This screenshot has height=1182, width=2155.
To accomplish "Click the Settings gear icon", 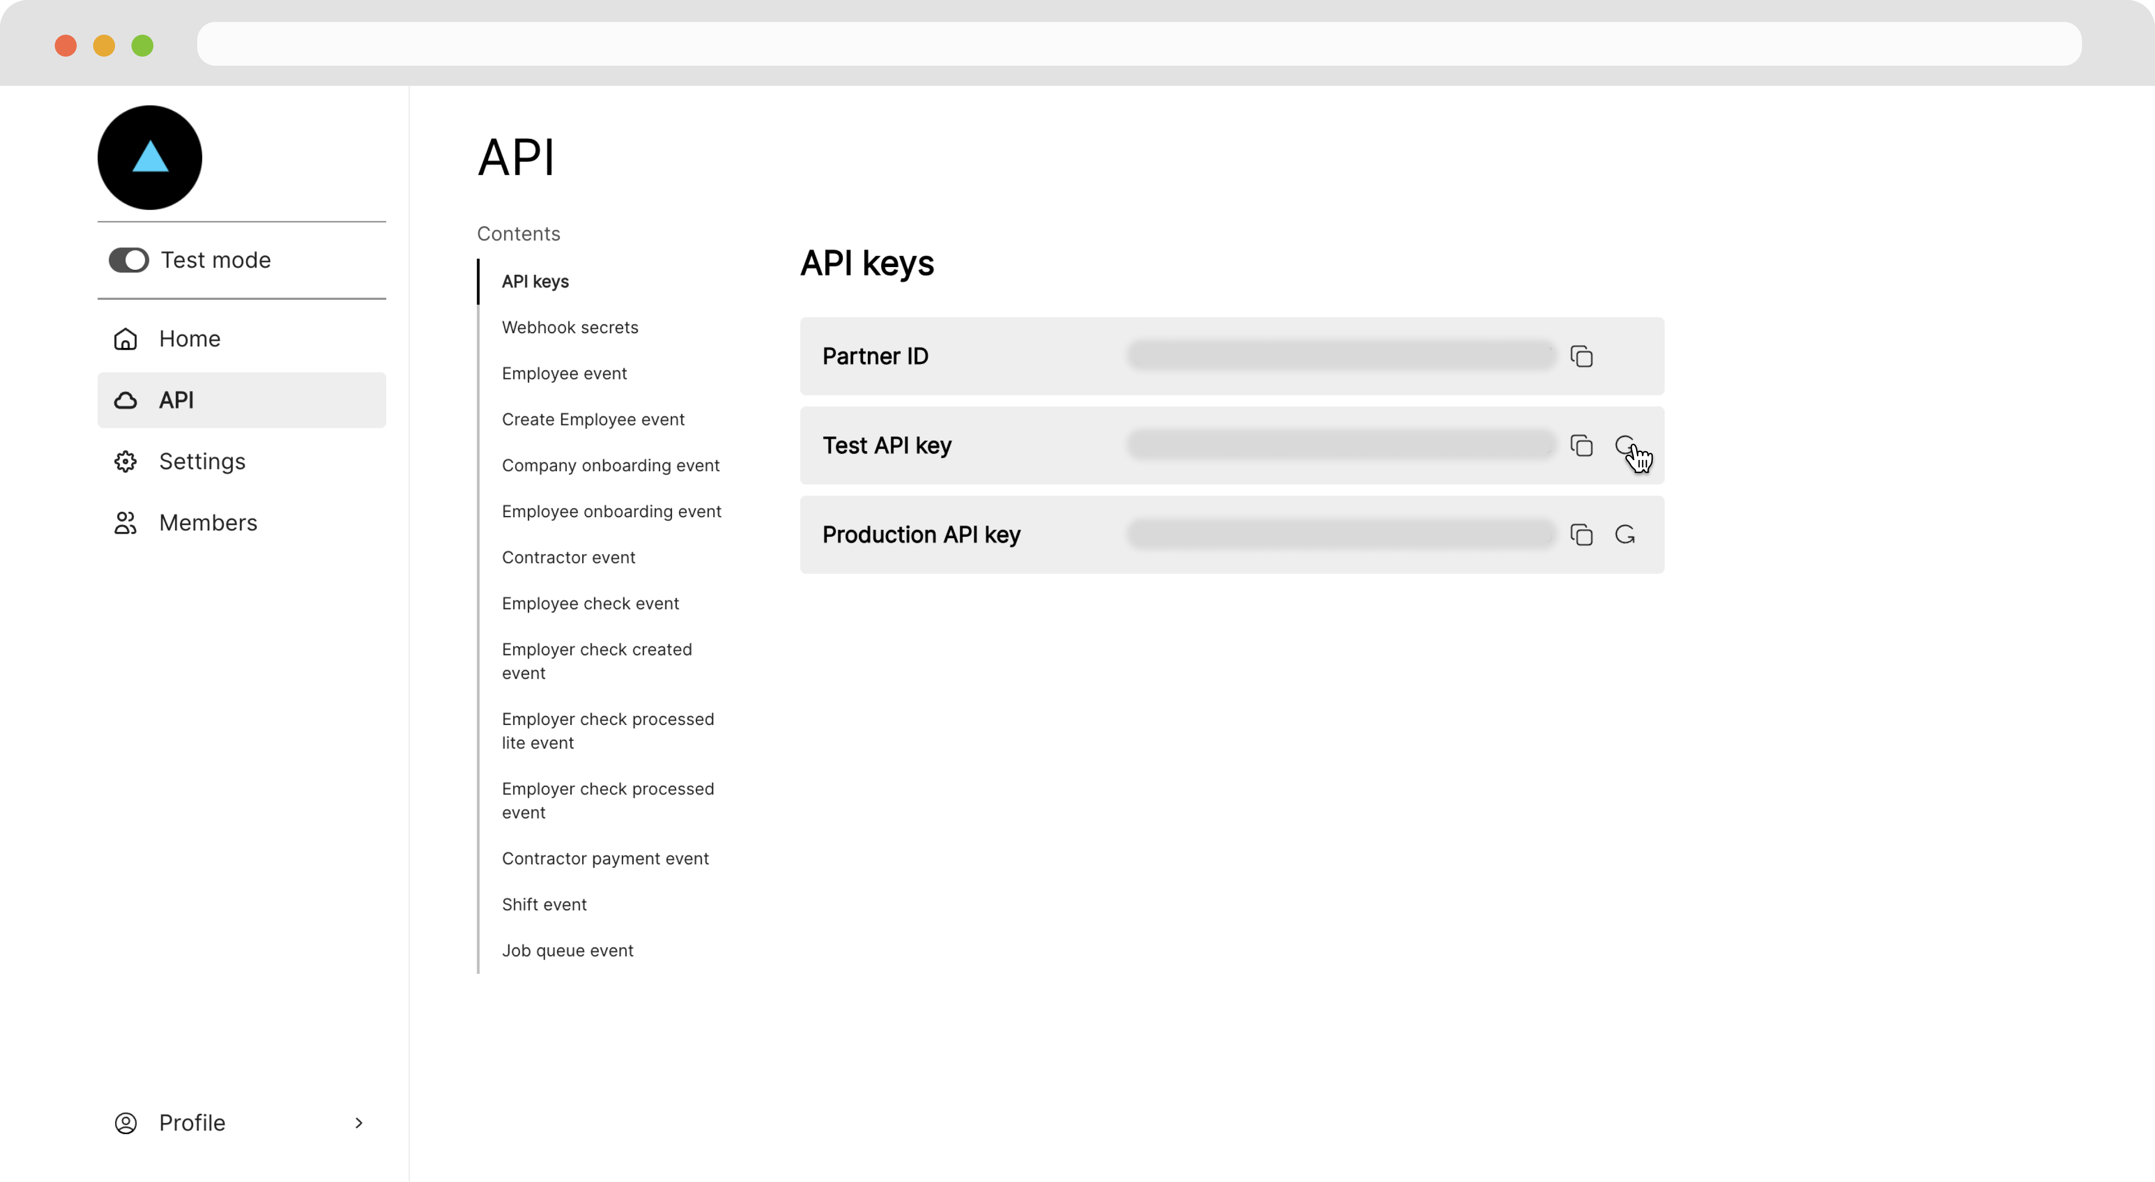I will pos(126,462).
